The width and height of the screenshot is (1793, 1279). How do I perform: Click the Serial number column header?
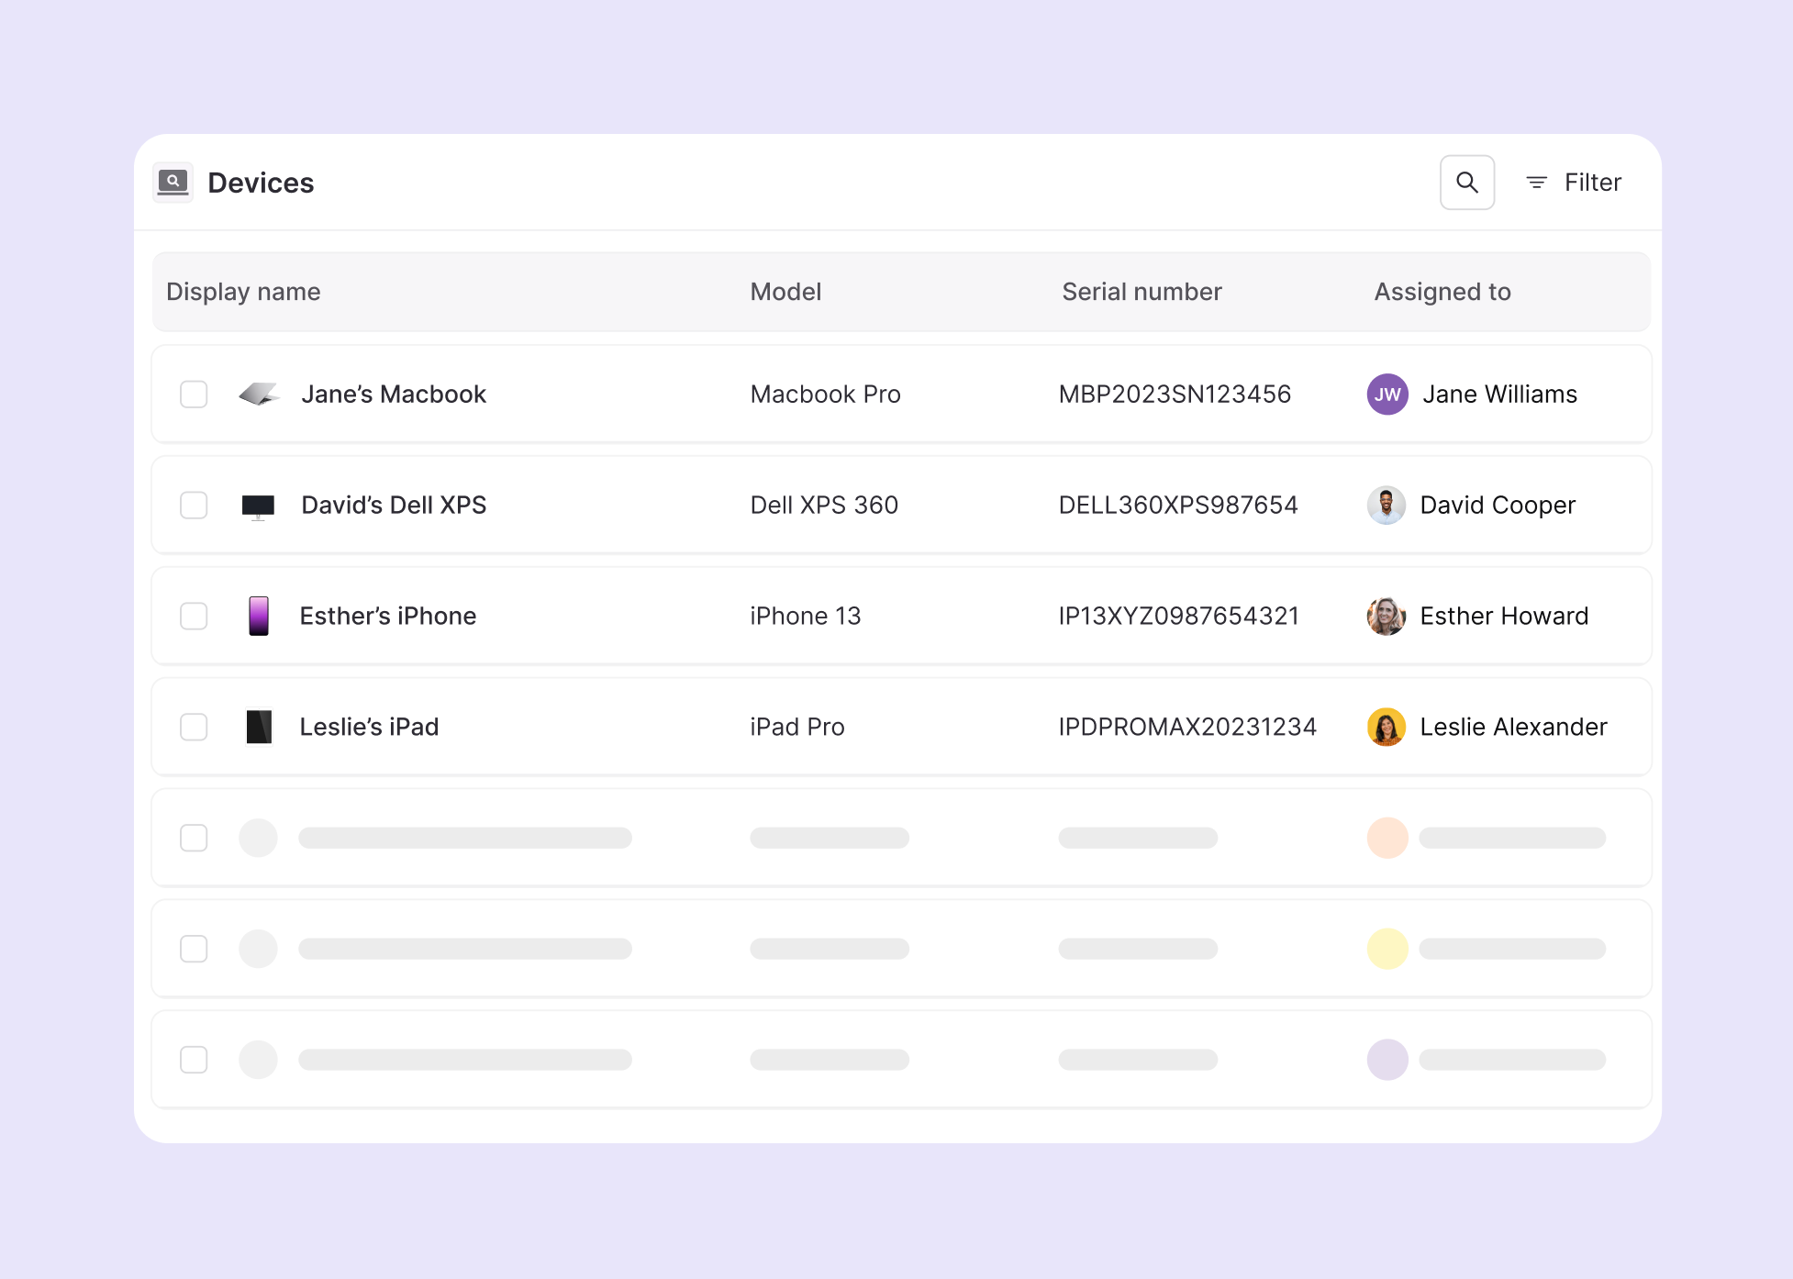(x=1141, y=291)
